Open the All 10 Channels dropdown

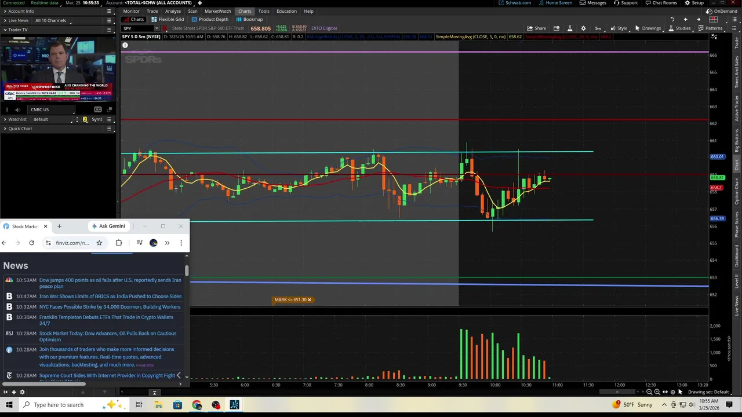point(50,20)
